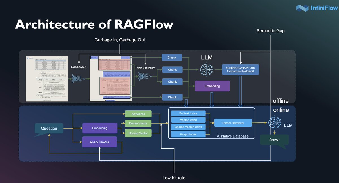The height and width of the screenshot is (183, 339).
Task: Click the "Architecture of RAGFlow" title
Action: [x=94, y=25]
